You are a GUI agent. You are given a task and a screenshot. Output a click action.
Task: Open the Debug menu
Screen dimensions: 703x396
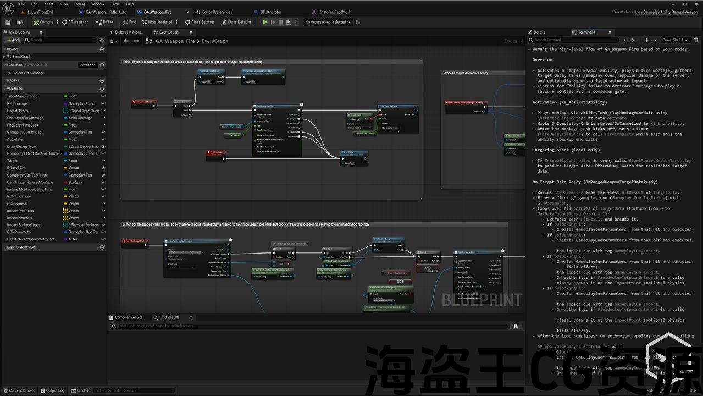click(80, 4)
